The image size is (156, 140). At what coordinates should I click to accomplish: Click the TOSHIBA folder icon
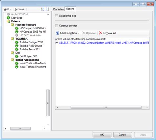pyautogui.click(x=13, y=39)
